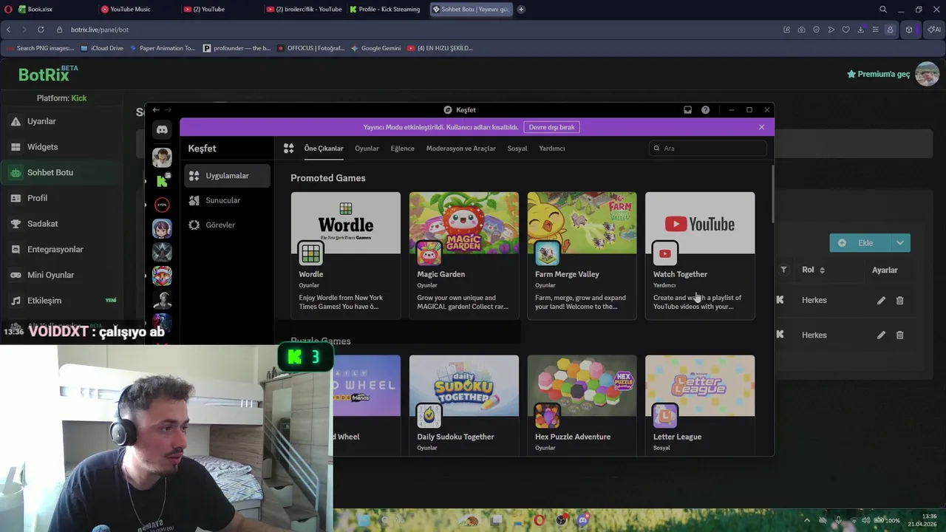The image size is (946, 532).
Task: Select Görevler in Keşfet sidebar
Action: 227,225
